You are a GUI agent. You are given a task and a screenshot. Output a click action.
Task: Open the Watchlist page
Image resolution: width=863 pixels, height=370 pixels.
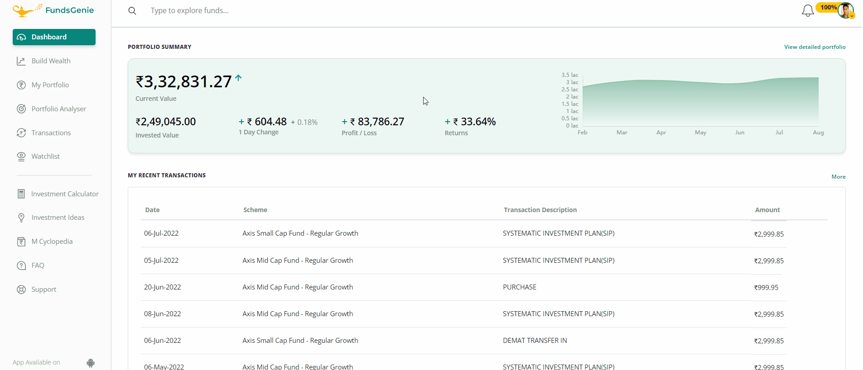coord(45,157)
